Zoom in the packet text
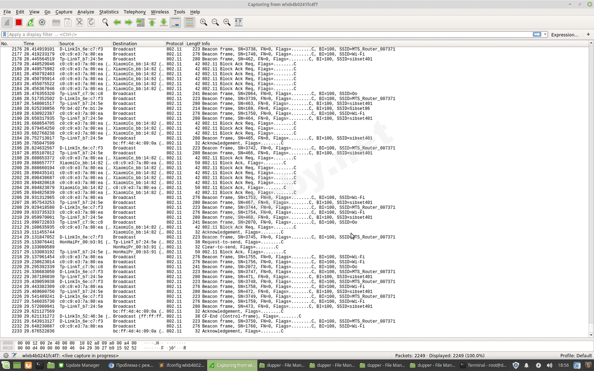Viewport: 594px width, 371px height. click(203, 22)
